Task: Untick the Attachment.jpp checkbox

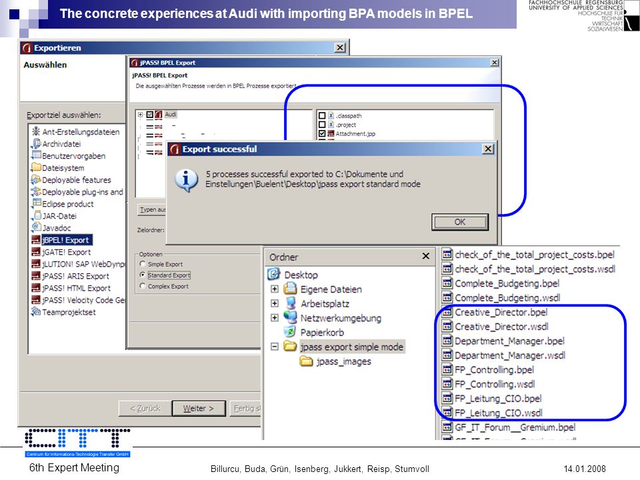Action: (321, 133)
